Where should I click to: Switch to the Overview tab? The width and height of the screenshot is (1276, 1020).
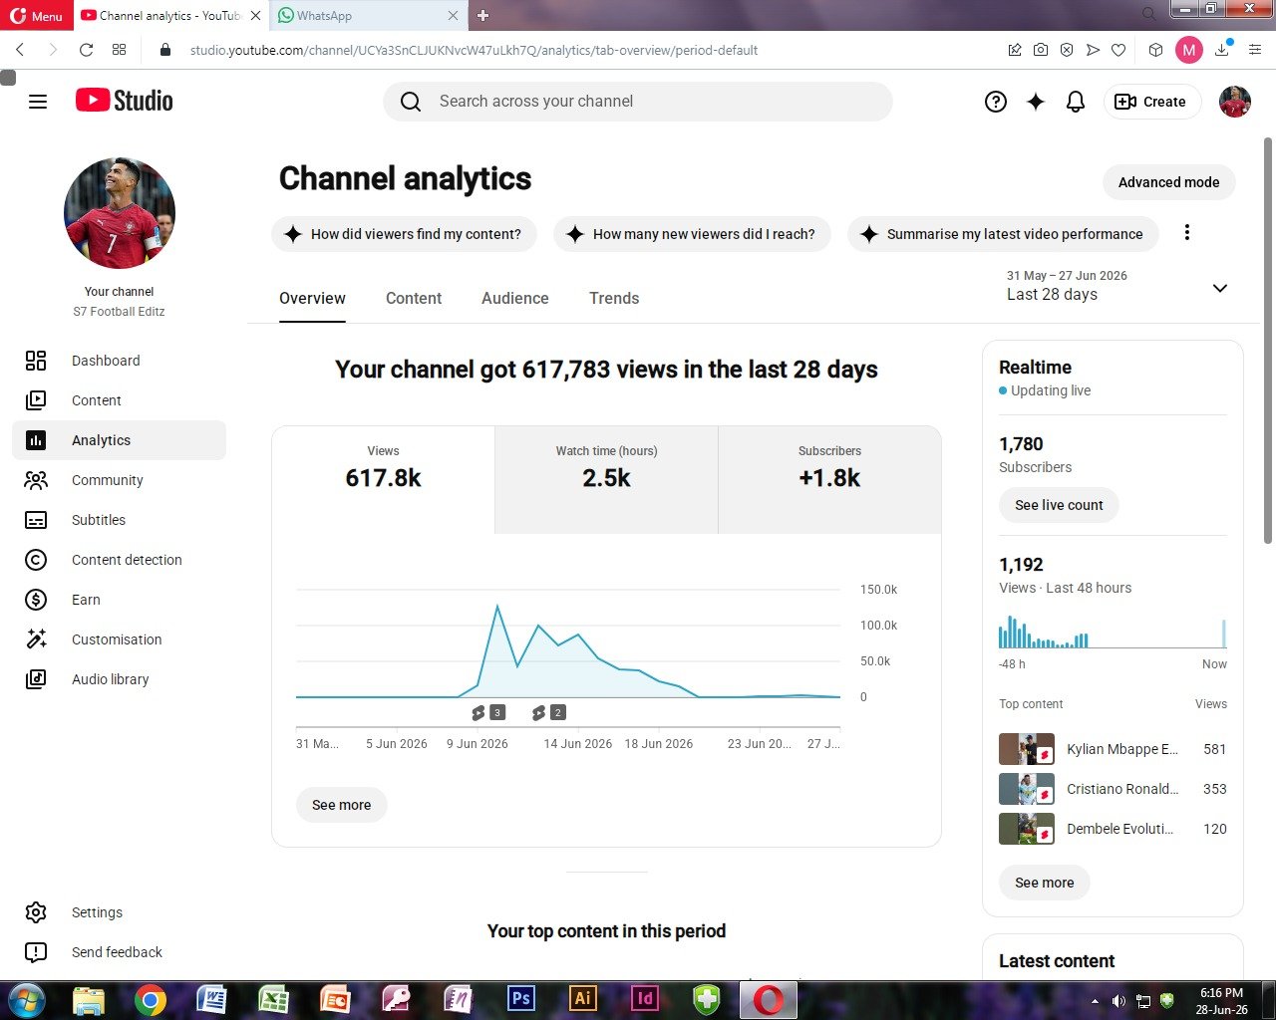312,298
